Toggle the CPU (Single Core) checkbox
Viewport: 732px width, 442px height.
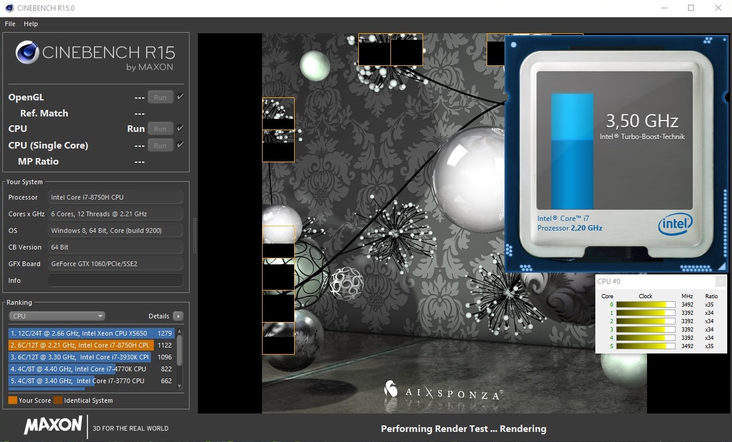(180, 144)
